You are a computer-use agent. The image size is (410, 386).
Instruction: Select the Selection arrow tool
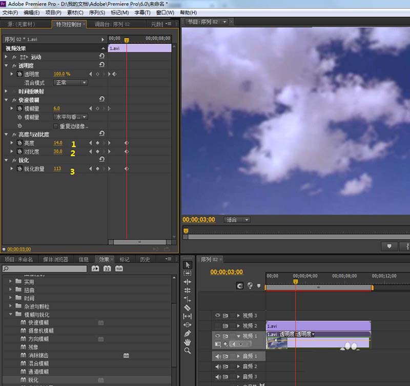tap(187, 265)
